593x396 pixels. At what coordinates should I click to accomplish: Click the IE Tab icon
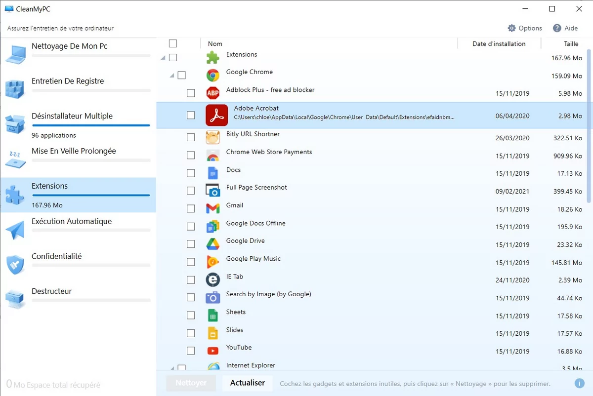pos(213,279)
